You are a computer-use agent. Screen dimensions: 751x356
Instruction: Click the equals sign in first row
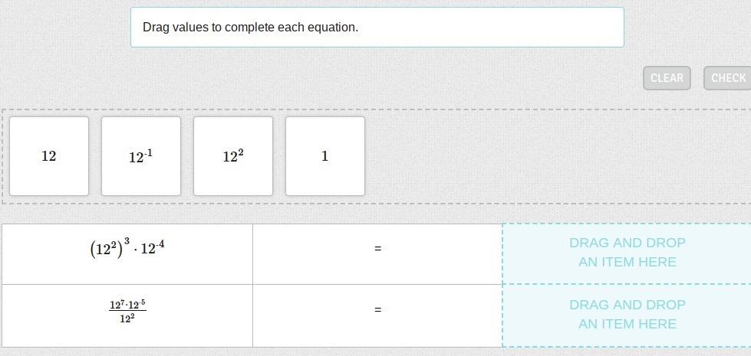(377, 249)
